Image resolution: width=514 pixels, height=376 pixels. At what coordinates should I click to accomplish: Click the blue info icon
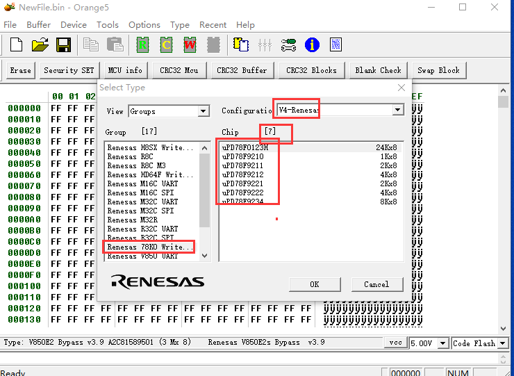(x=312, y=44)
